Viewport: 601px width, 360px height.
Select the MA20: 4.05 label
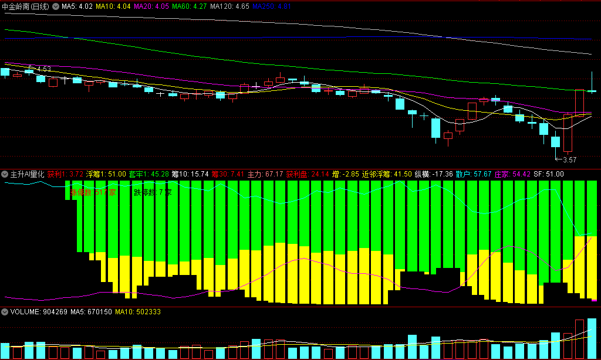coord(151,6)
